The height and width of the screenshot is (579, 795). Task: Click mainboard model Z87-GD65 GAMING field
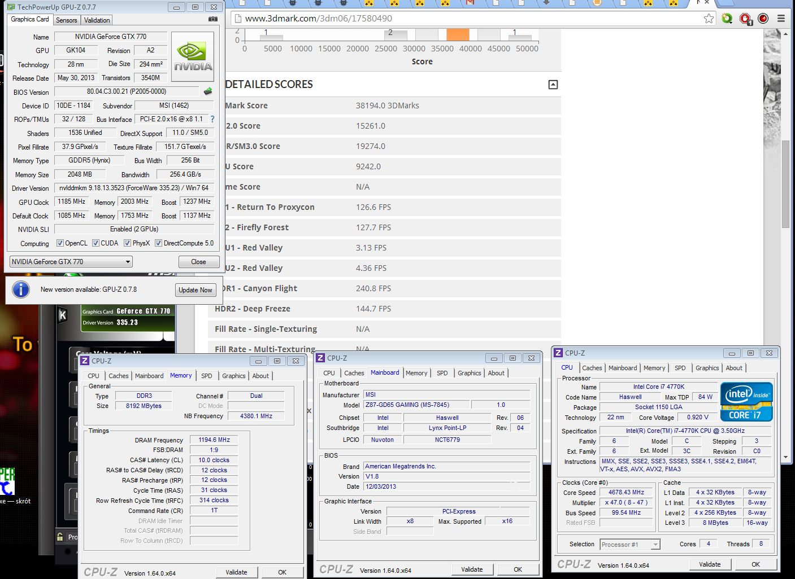[x=416, y=405]
